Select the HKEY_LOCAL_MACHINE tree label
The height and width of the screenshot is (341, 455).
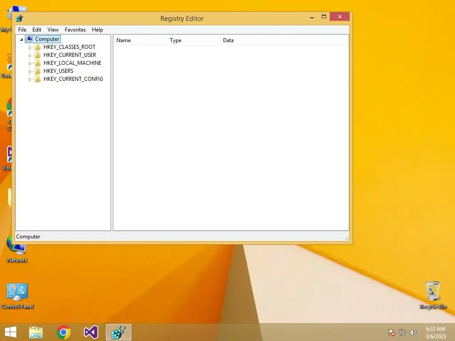click(x=72, y=63)
